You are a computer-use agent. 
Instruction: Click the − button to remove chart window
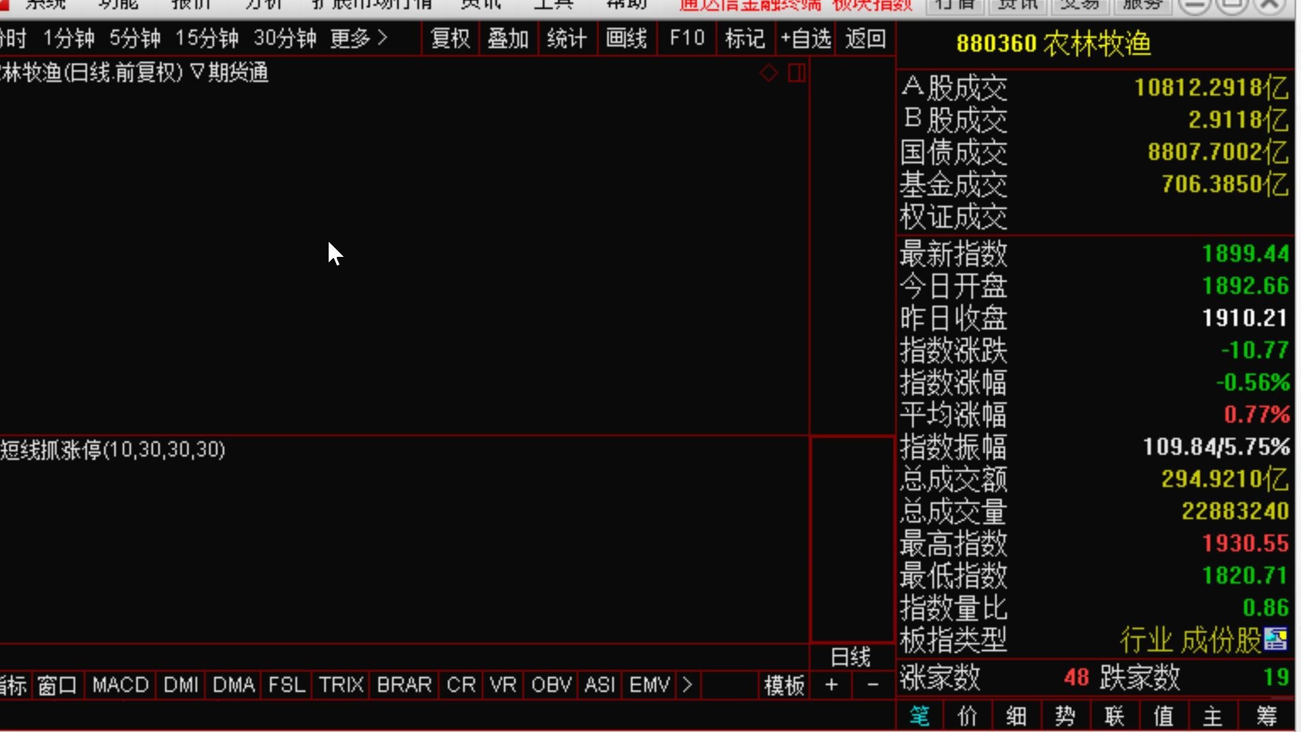pyautogui.click(x=873, y=685)
